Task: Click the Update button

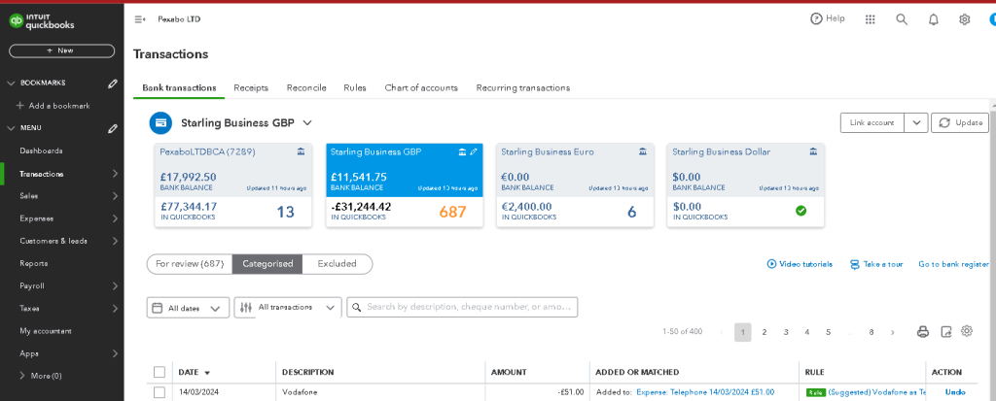Action: [960, 123]
